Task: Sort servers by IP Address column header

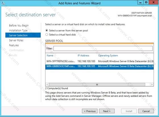Action: pos(83,55)
